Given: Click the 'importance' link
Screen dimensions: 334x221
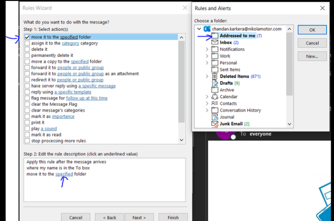Looking at the screenshot, I should tap(63, 116).
